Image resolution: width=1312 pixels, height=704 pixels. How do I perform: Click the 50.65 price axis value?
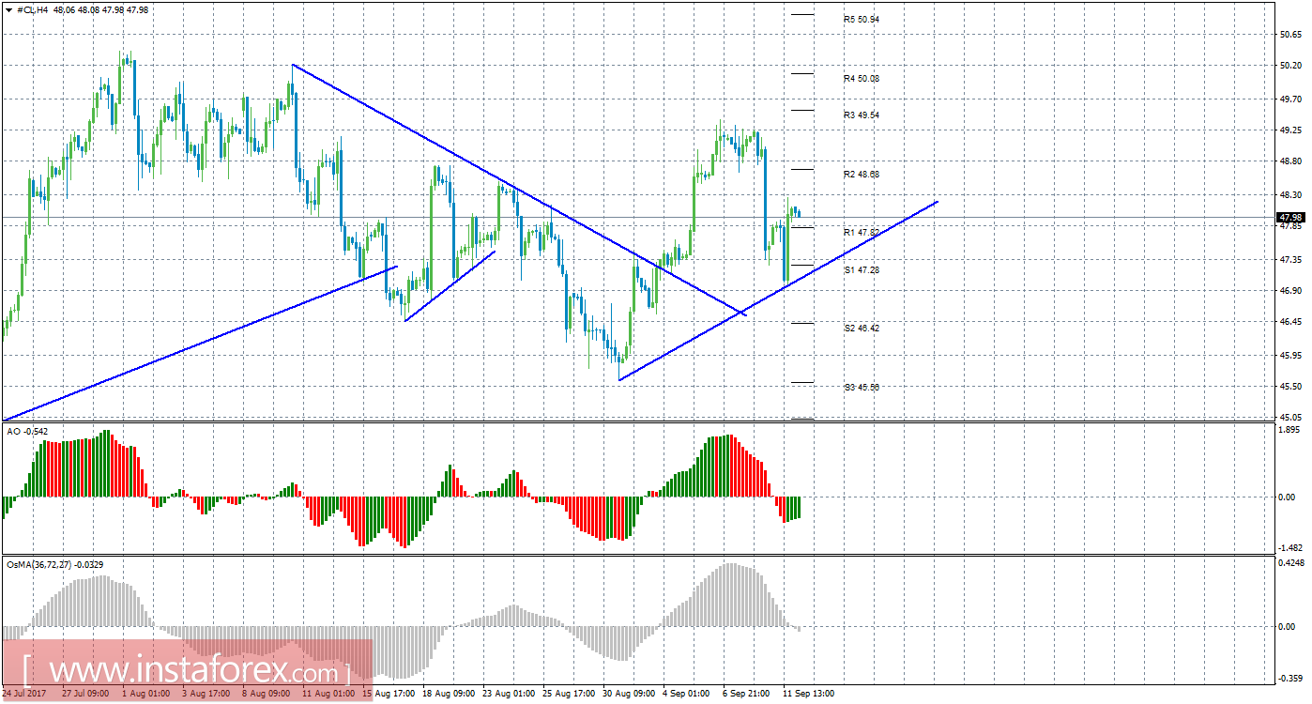pyautogui.click(x=1290, y=35)
